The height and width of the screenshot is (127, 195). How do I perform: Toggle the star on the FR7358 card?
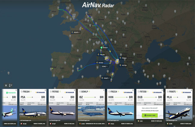tap(138, 91)
